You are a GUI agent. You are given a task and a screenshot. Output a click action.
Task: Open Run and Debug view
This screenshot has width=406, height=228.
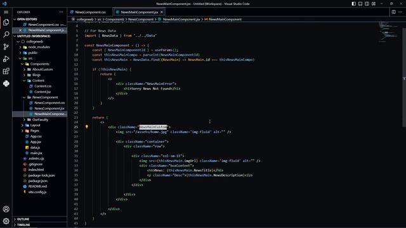click(6, 59)
